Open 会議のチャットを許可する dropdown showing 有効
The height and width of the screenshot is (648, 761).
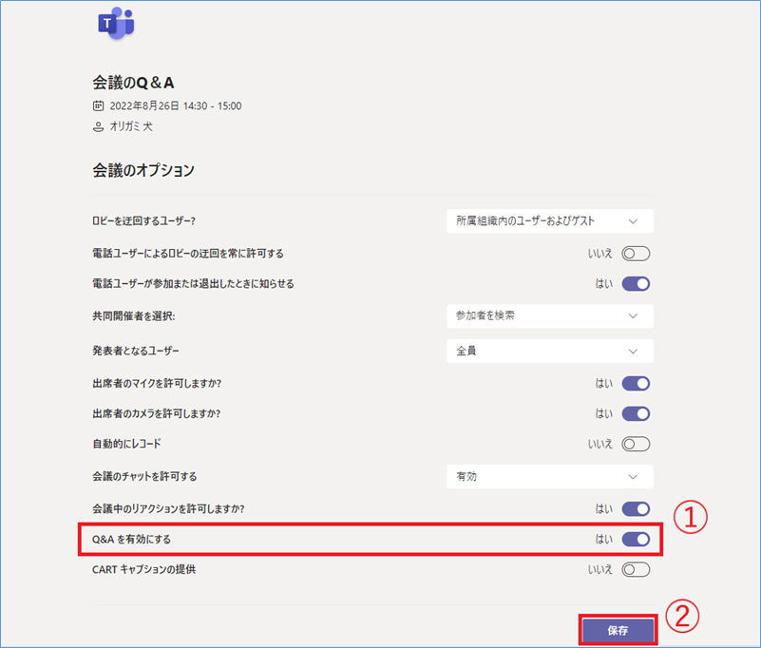pos(550,476)
